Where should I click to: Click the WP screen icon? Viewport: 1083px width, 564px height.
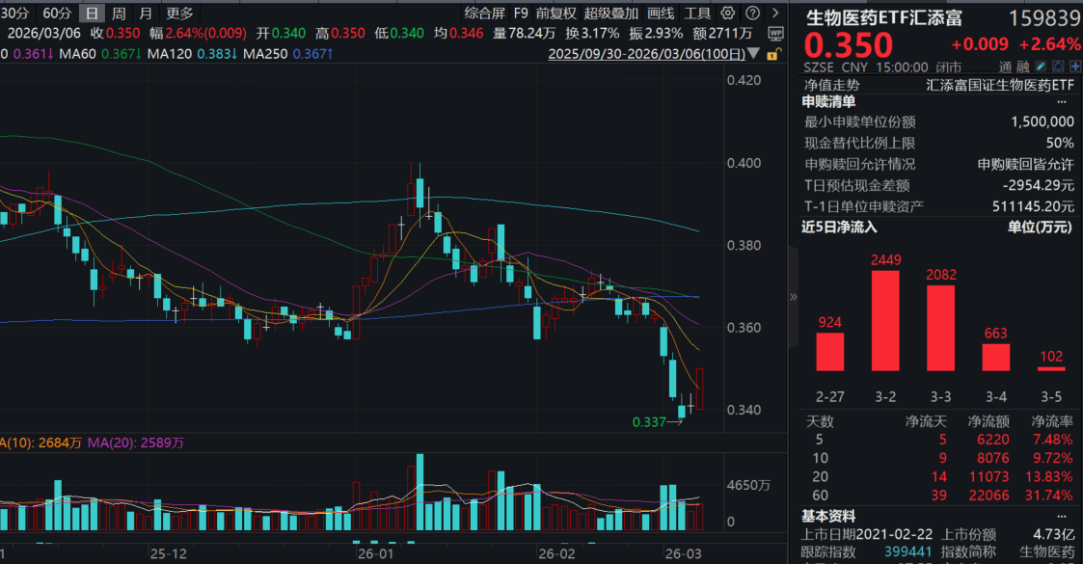point(776,33)
